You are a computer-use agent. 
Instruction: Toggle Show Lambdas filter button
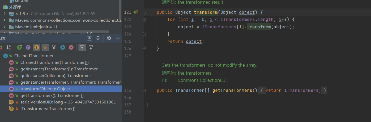pyautogui.click(x=71, y=47)
